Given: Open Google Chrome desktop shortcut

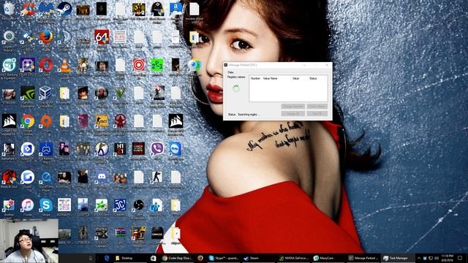Looking at the screenshot, I should point(28,121).
